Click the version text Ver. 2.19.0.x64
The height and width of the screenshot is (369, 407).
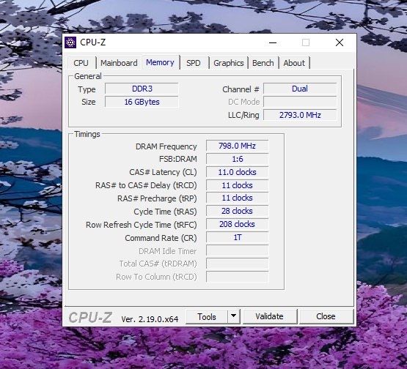tap(150, 319)
